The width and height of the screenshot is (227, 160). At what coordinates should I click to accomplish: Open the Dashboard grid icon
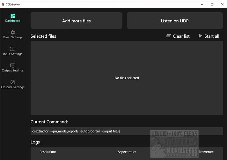[13, 16]
